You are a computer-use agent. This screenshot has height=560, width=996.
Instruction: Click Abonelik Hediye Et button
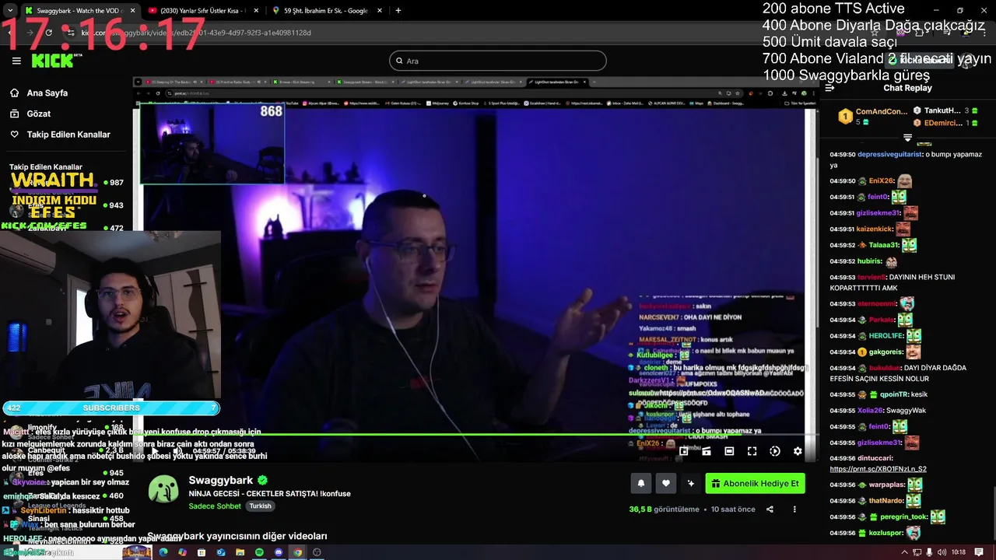(755, 483)
